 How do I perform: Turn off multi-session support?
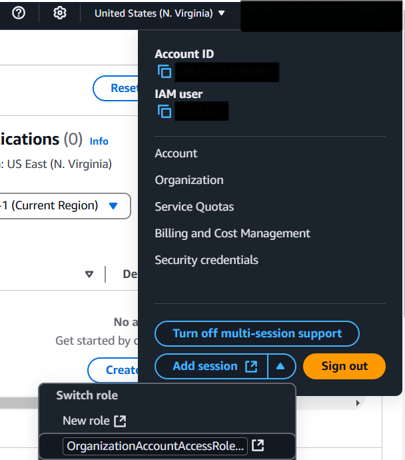(x=257, y=333)
